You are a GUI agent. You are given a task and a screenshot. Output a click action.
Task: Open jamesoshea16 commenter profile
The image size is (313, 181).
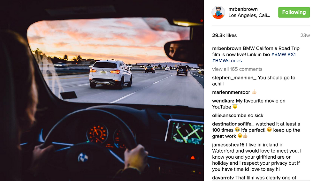click(228, 145)
